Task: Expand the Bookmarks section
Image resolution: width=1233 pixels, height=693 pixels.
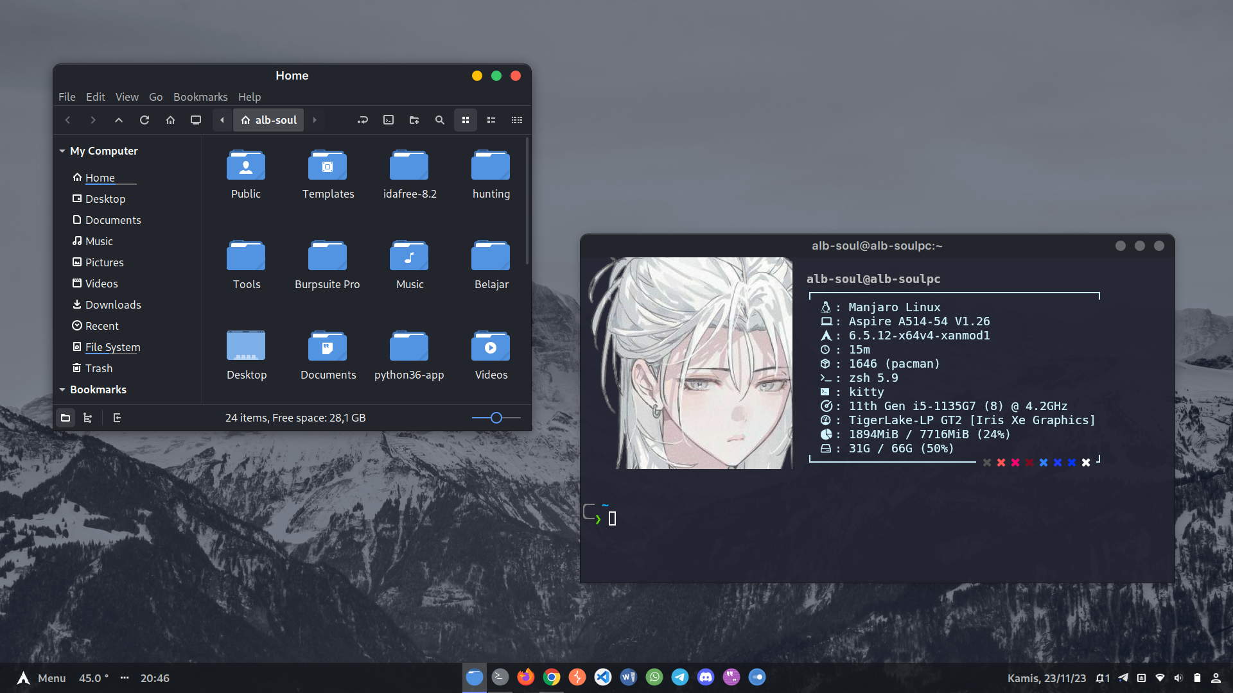Action: point(62,389)
